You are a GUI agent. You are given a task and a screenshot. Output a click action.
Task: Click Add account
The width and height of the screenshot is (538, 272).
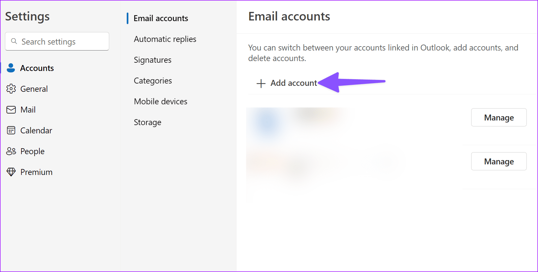(294, 83)
